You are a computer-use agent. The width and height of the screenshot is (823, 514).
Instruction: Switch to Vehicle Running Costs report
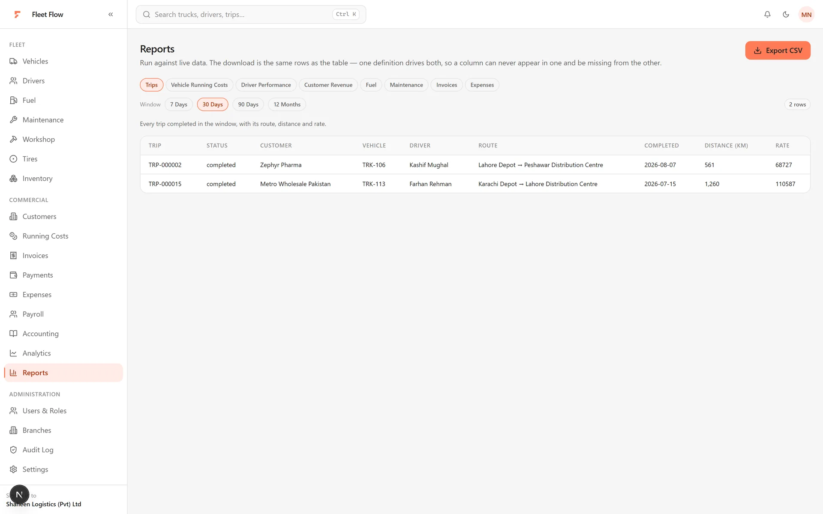point(199,85)
